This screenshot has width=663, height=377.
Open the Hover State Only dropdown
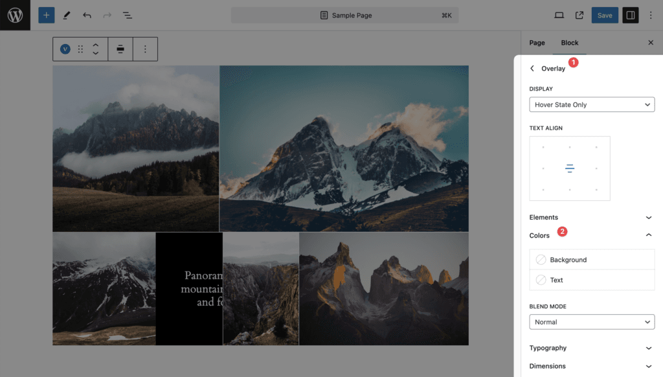point(592,104)
